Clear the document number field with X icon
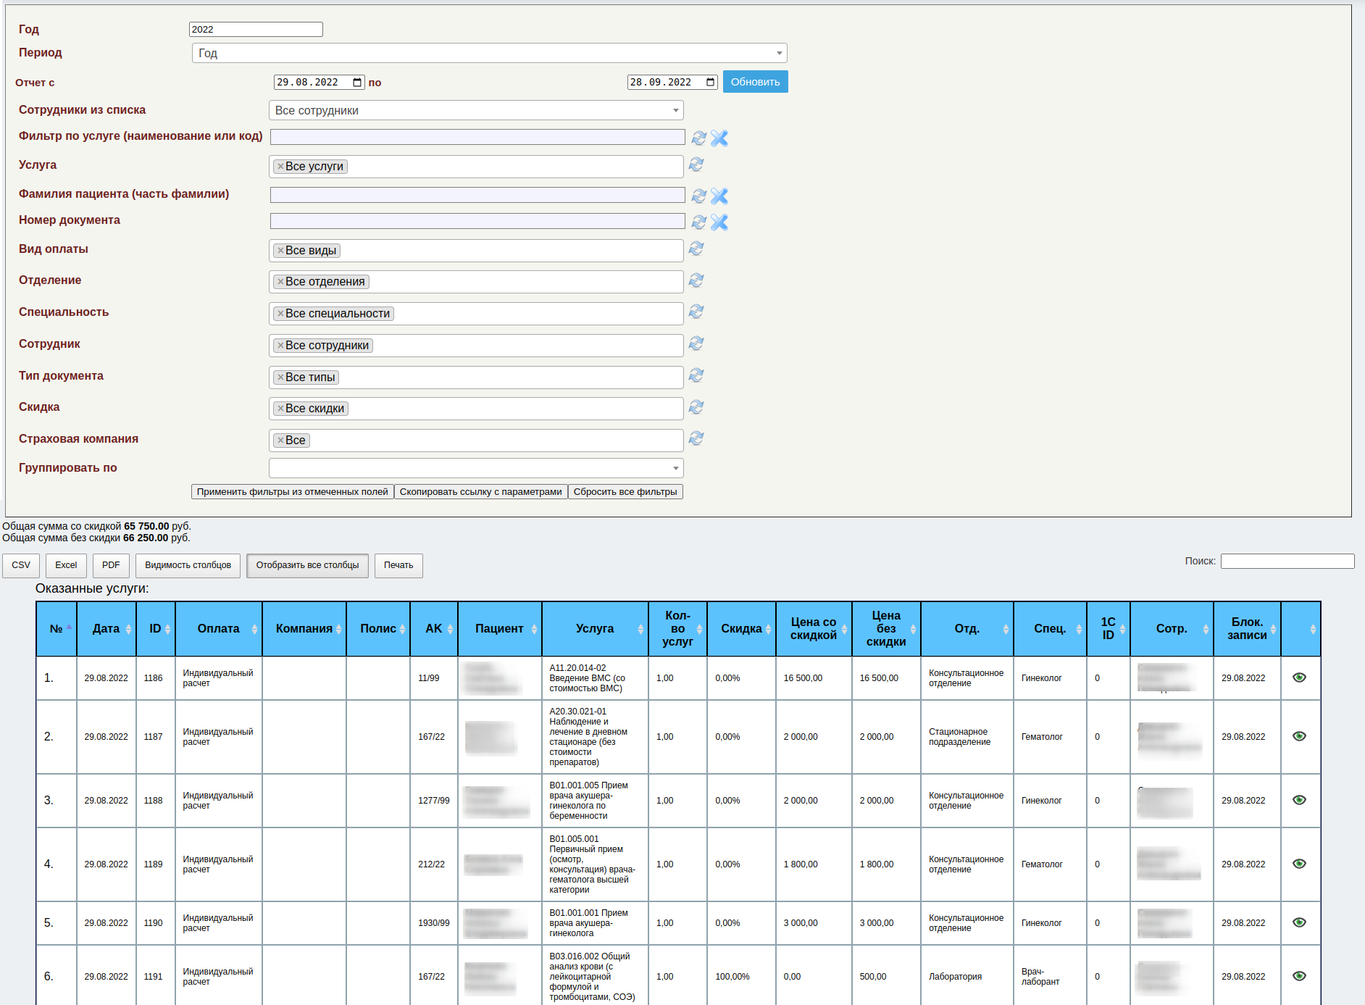The image size is (1365, 1005). (x=719, y=222)
